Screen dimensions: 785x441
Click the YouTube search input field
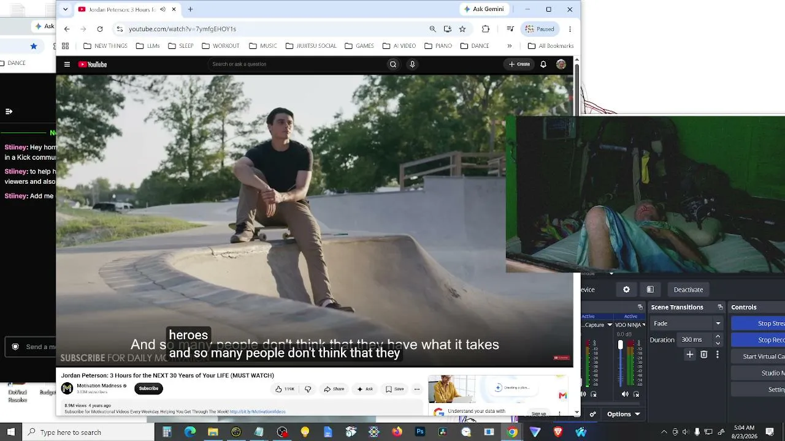pyautogui.click(x=296, y=64)
